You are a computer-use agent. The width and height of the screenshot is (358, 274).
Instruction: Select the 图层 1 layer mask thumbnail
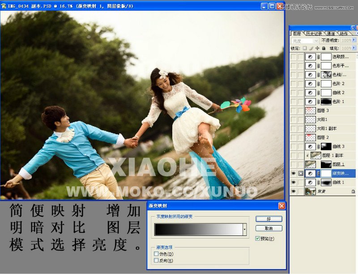(326, 164)
